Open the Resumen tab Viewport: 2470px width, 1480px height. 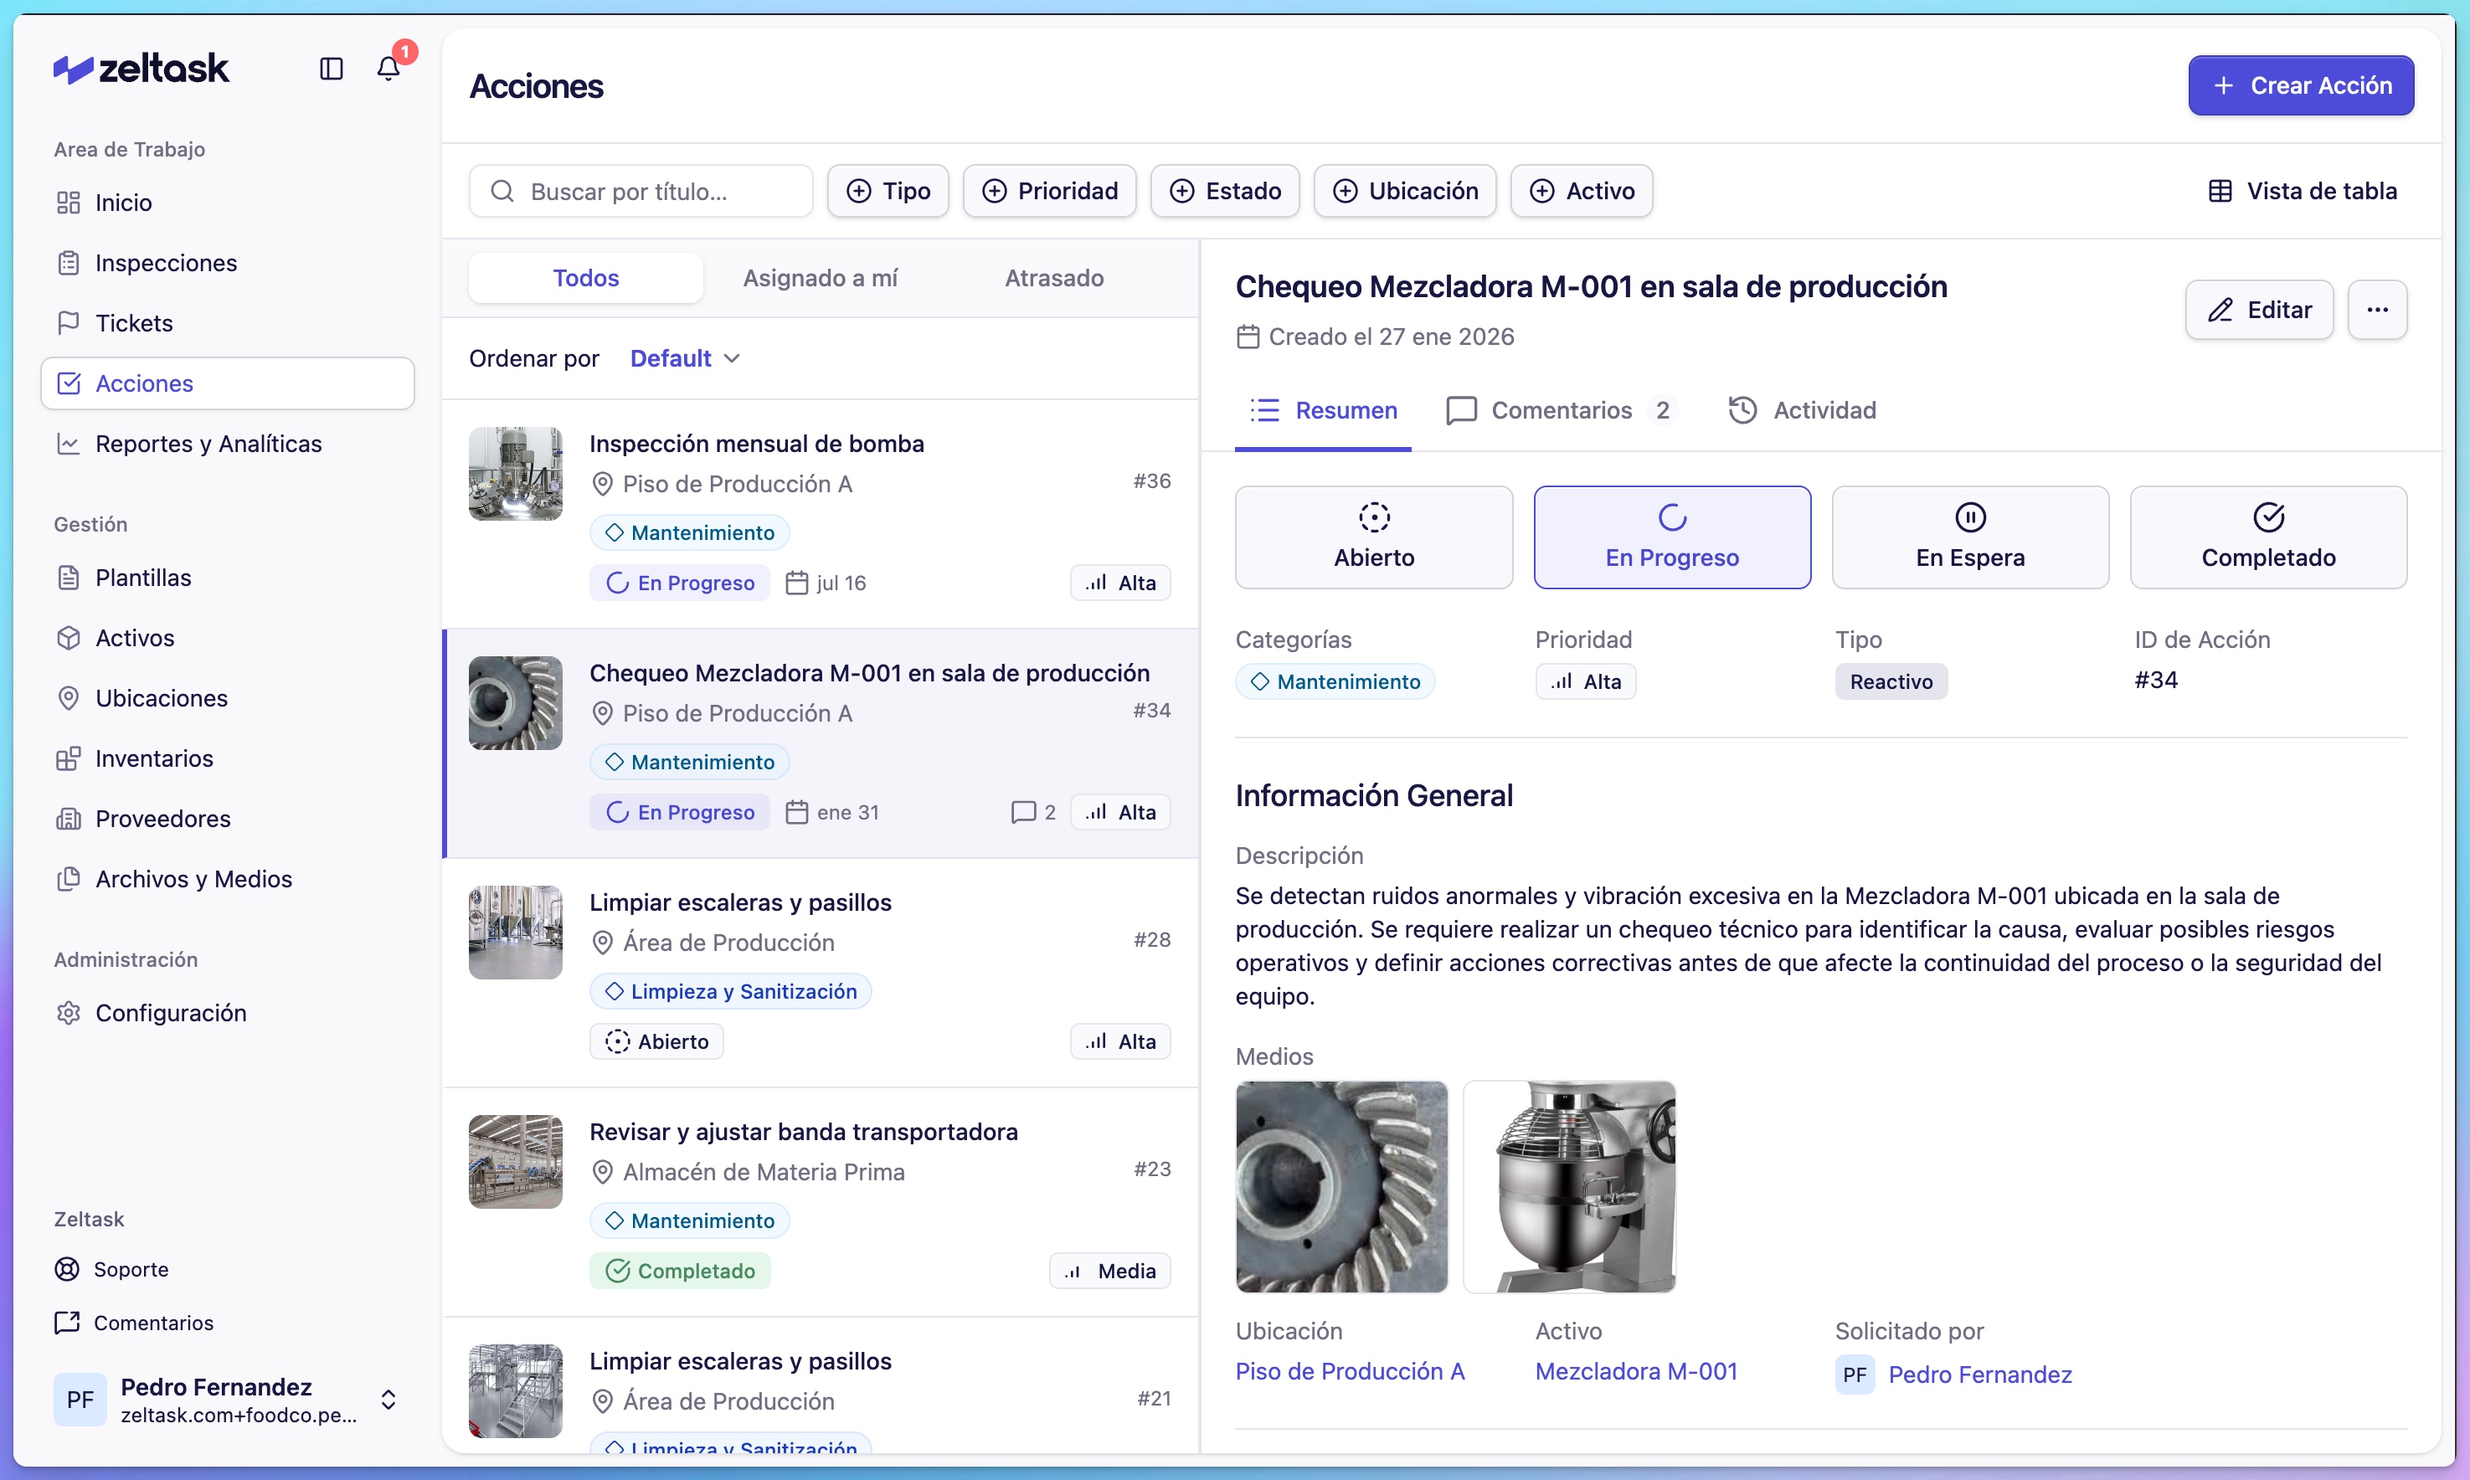pyautogui.click(x=1323, y=410)
